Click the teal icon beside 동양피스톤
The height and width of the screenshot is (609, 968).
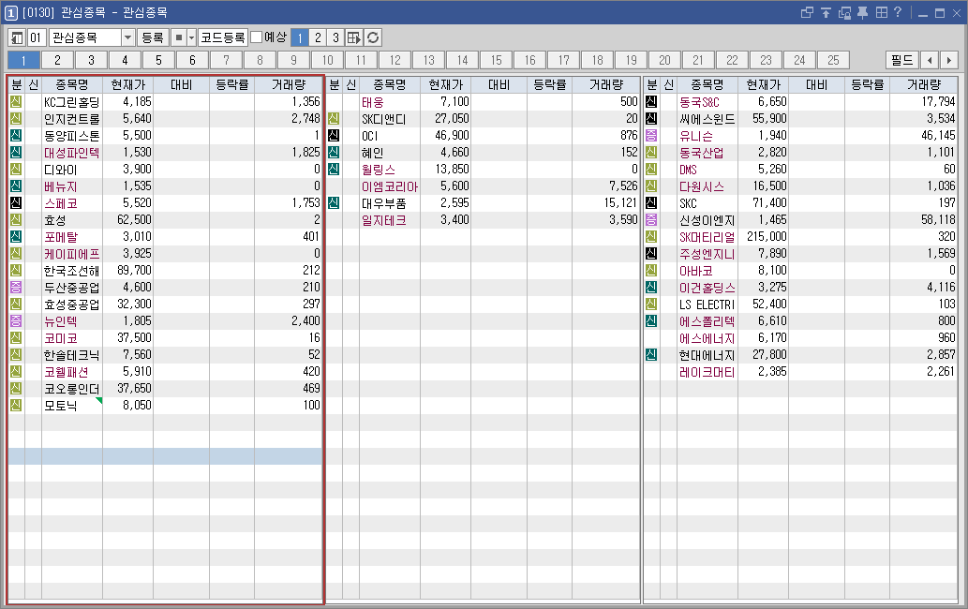click(16, 135)
